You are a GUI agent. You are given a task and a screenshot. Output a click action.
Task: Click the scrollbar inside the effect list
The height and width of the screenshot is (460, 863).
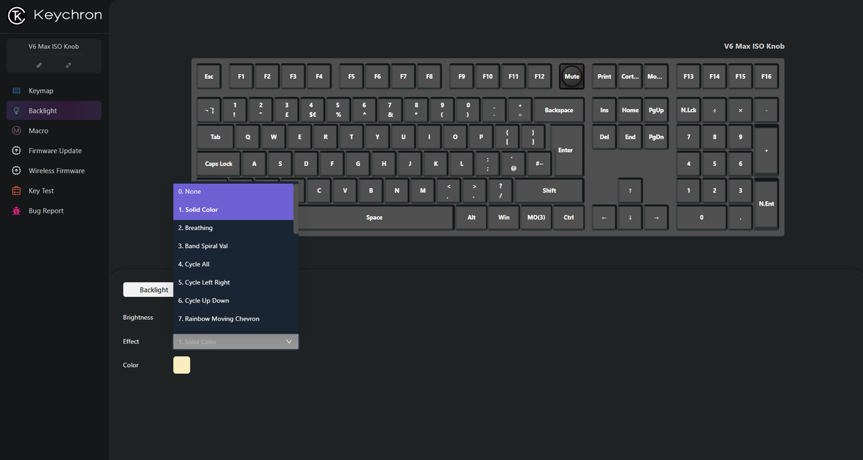295,208
